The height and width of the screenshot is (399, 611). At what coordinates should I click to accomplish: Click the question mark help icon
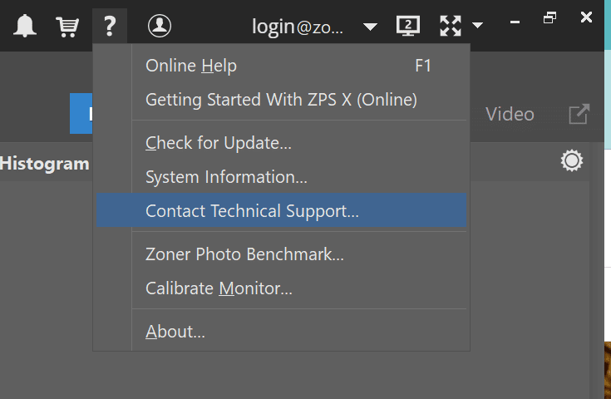point(109,26)
